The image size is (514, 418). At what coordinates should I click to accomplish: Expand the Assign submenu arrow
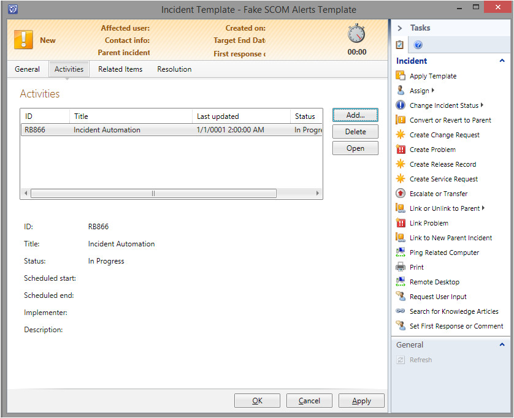click(433, 91)
